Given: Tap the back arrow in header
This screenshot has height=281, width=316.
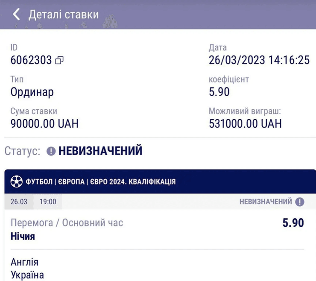Looking at the screenshot, I should 16,15.
